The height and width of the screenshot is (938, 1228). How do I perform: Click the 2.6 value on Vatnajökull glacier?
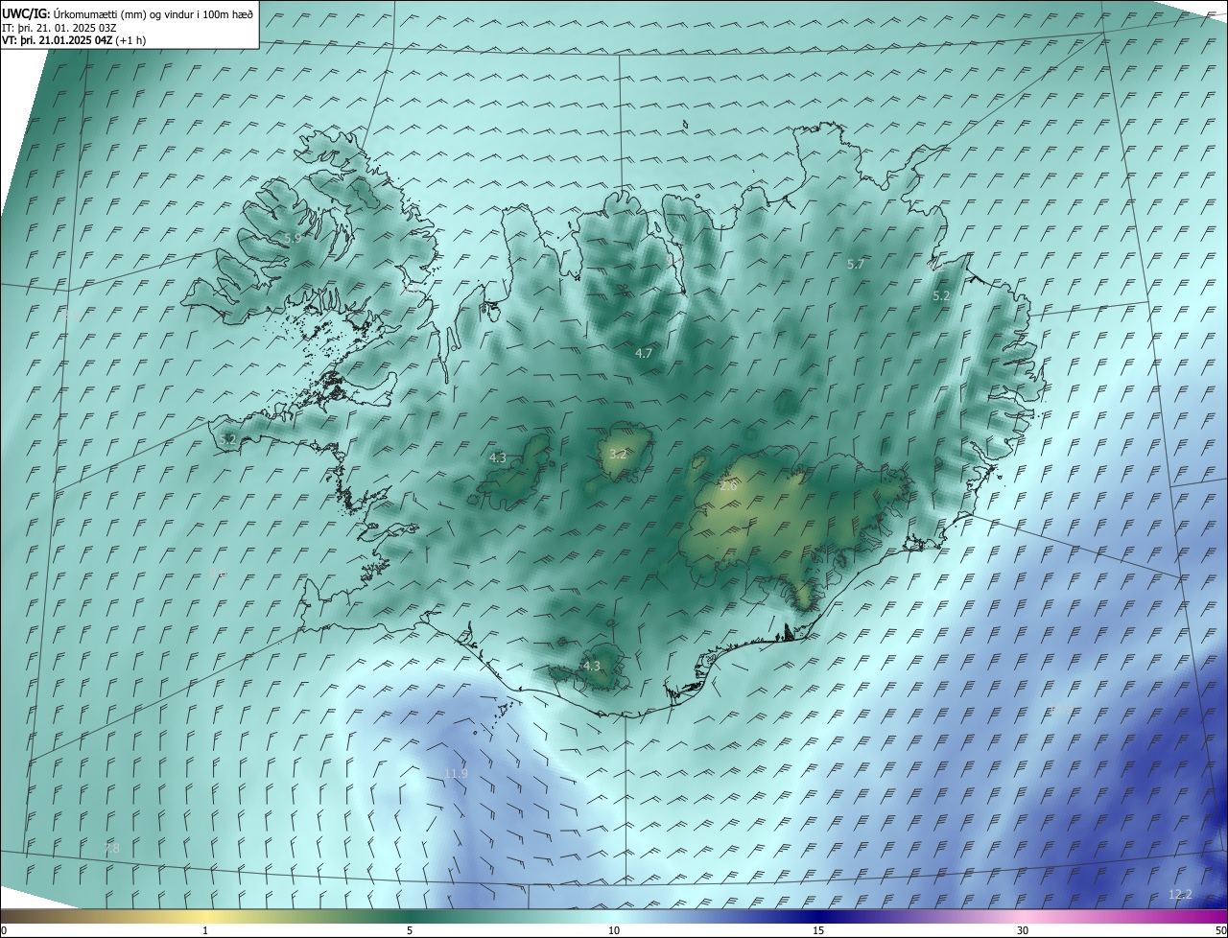[728, 486]
